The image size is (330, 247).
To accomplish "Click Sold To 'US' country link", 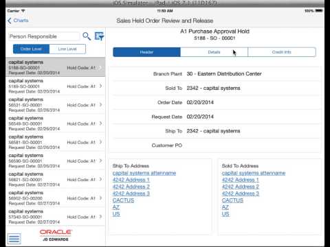I will pyautogui.click(x=225, y=214).
